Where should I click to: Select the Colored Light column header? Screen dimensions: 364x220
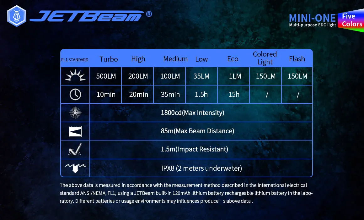pyautogui.click(x=265, y=58)
